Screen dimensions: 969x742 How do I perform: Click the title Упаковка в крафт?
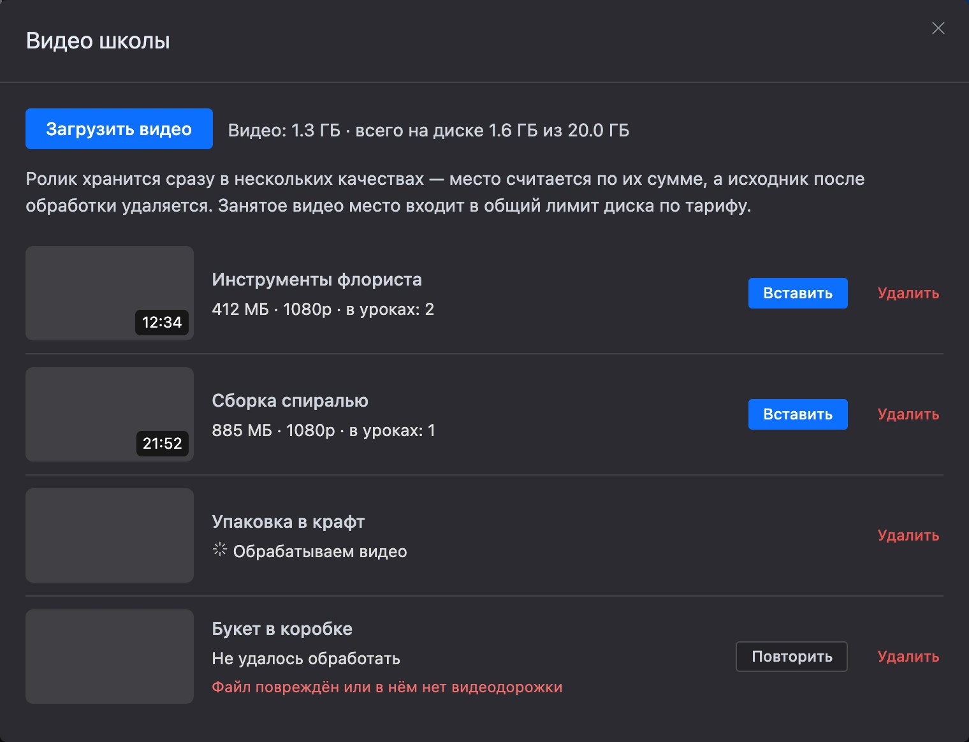click(x=288, y=522)
